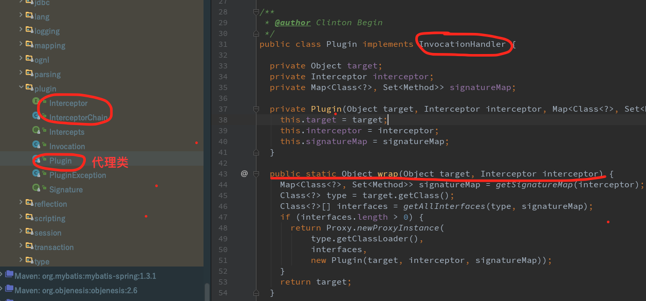Click the mapping folder icon
This screenshot has width=646, height=301.
pyautogui.click(x=29, y=45)
